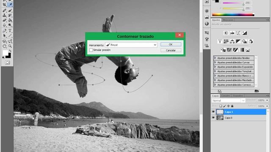Open the Herramienta dropdown showing Pincel
The width and height of the screenshot is (271, 152).
(131, 45)
